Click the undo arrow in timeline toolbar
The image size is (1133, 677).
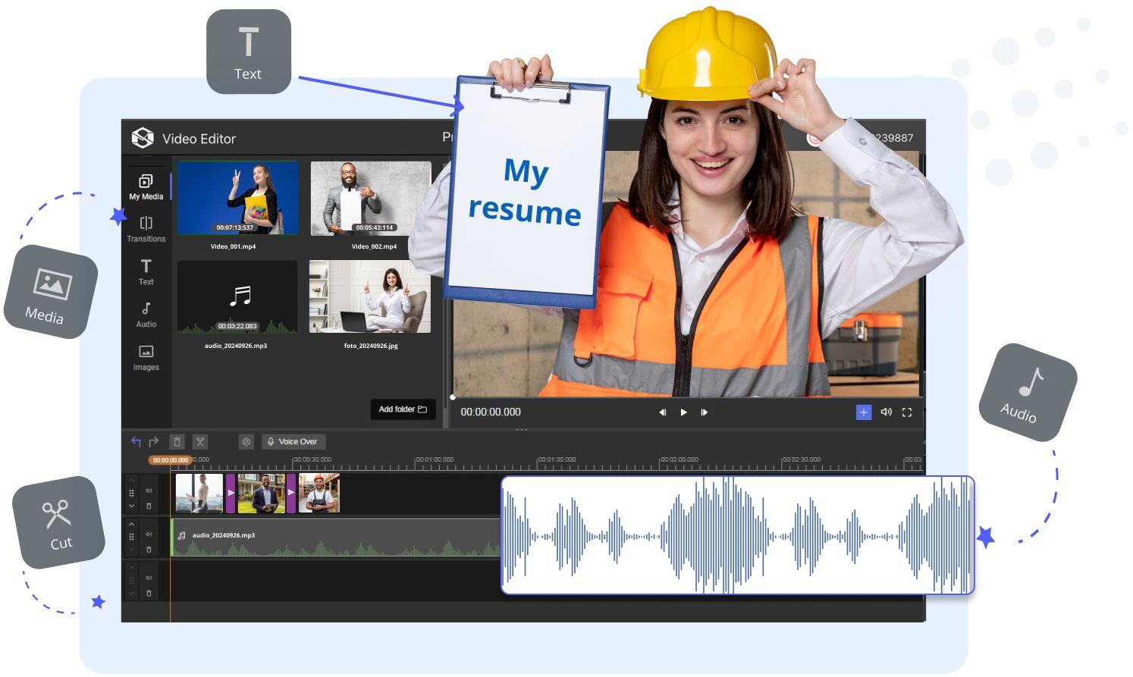136,442
